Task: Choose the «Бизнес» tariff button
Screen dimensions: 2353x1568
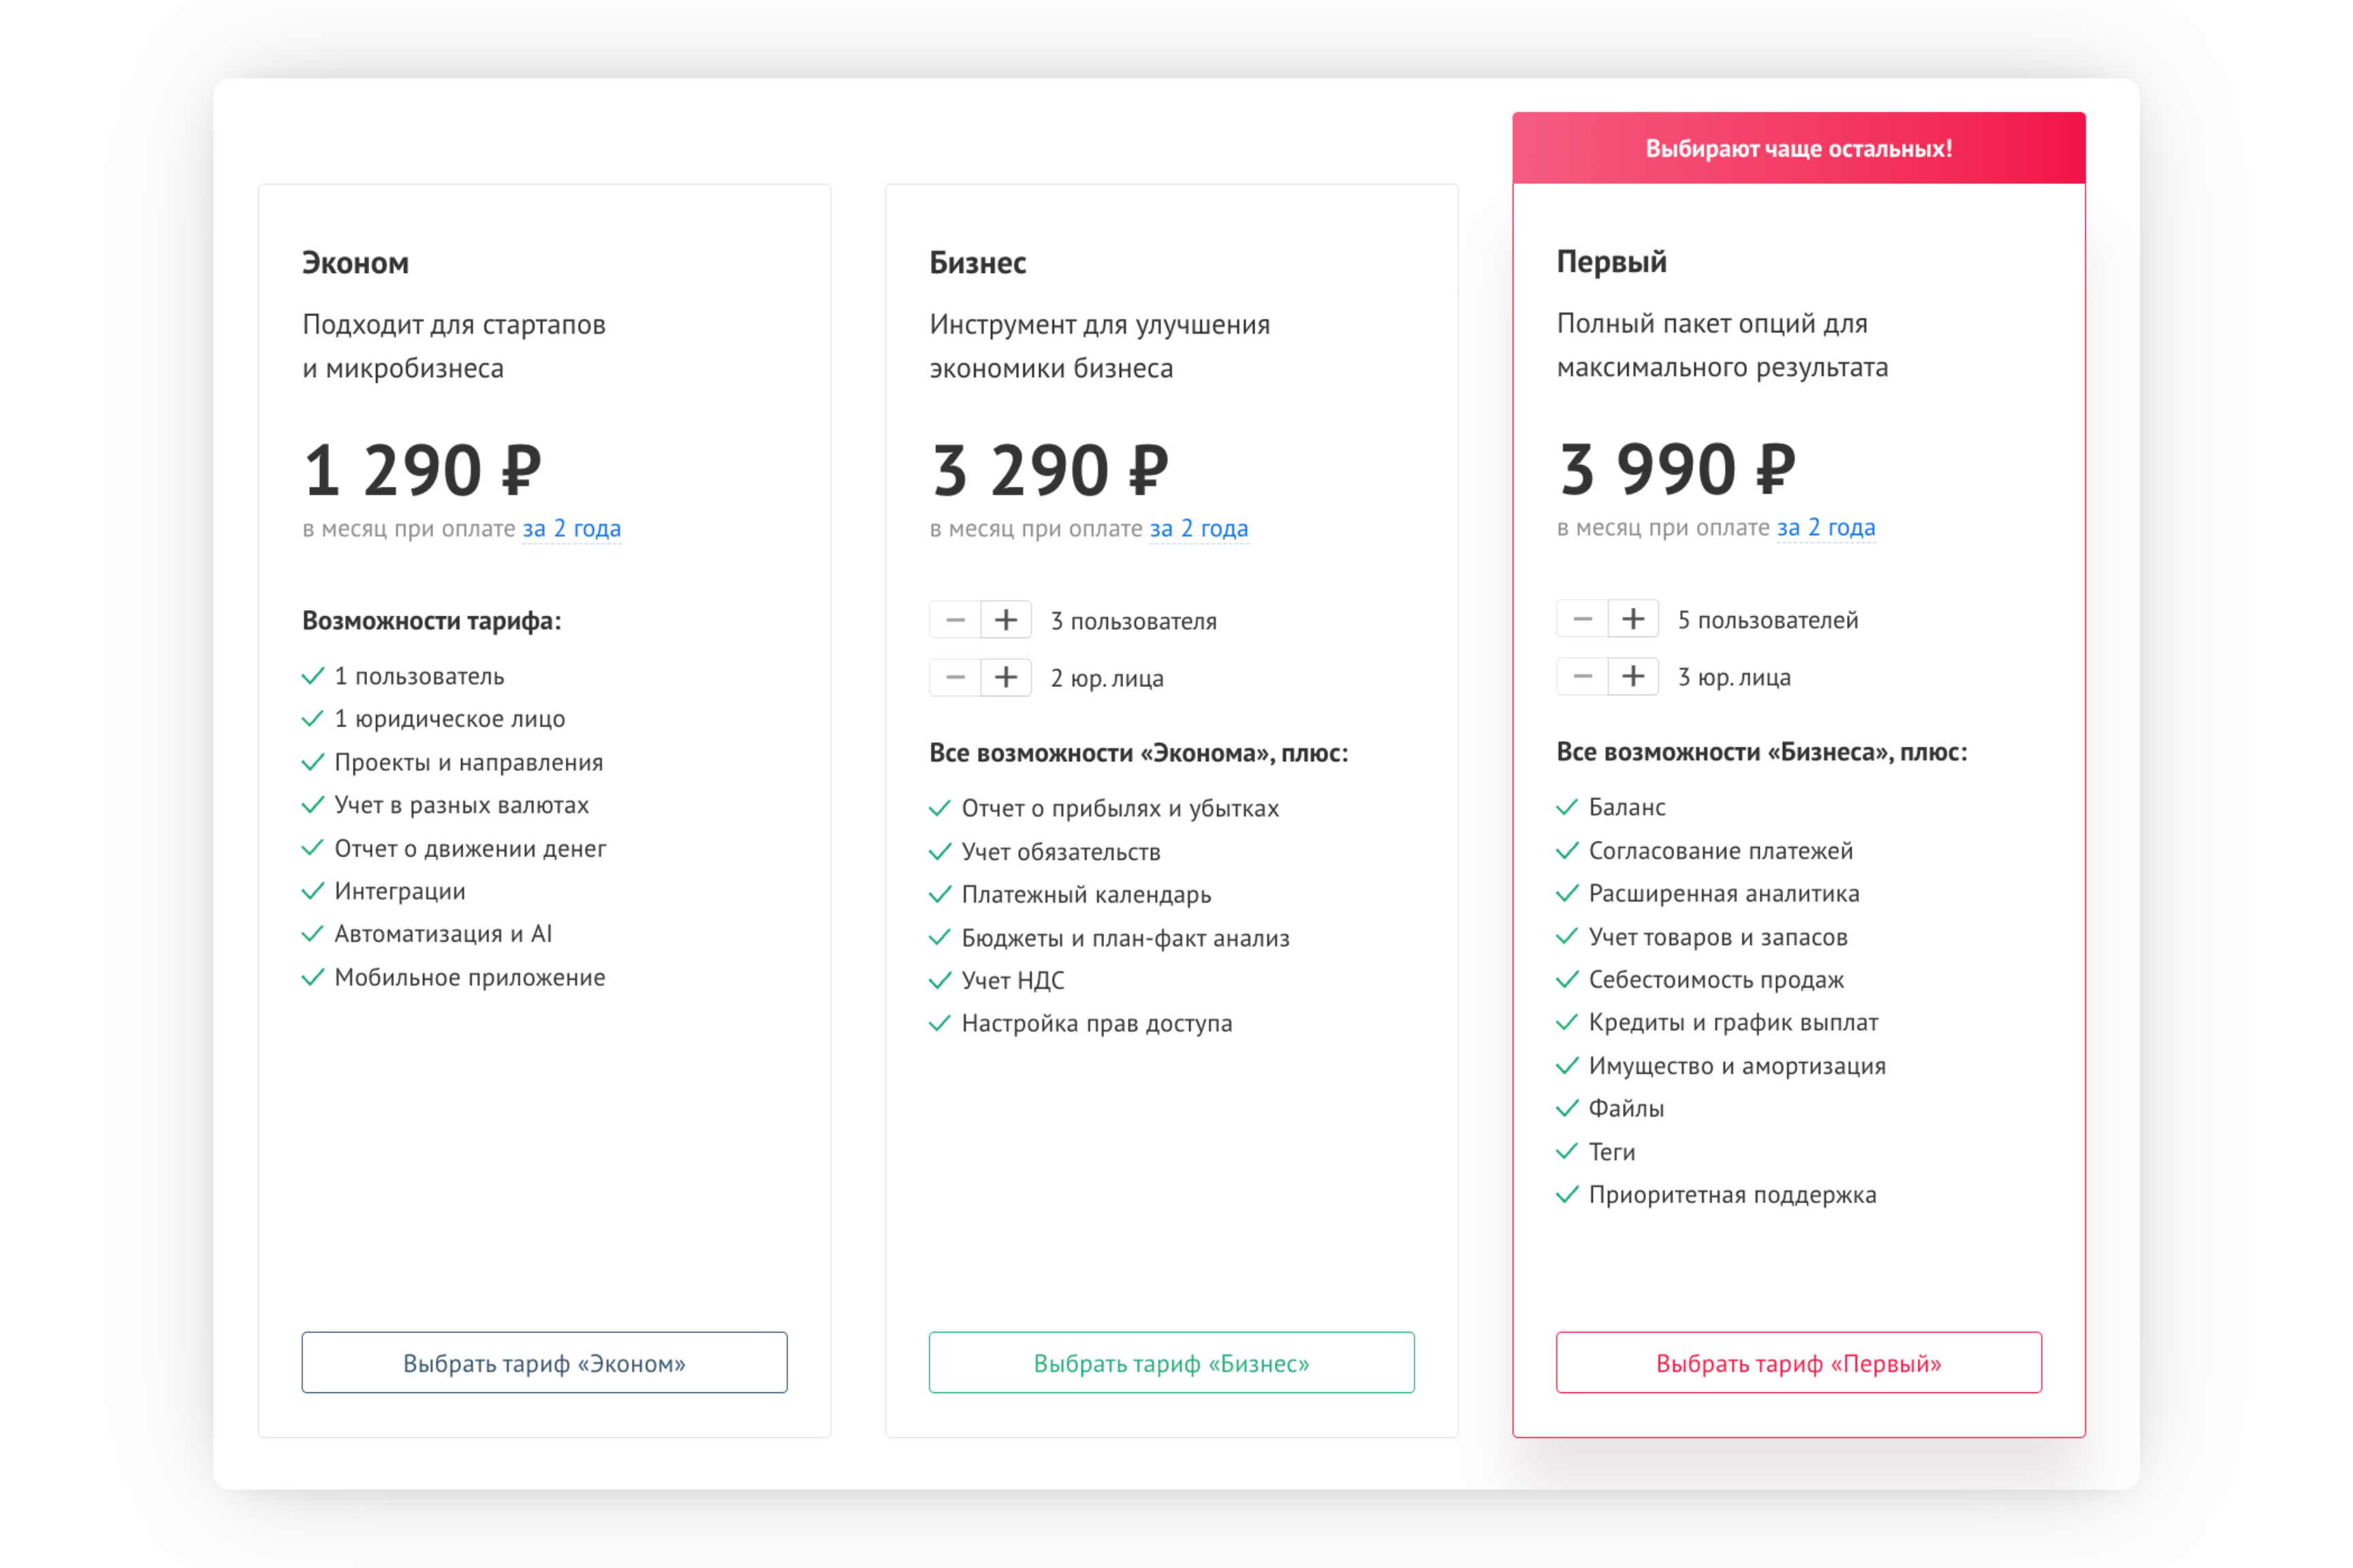Action: (x=1171, y=1362)
